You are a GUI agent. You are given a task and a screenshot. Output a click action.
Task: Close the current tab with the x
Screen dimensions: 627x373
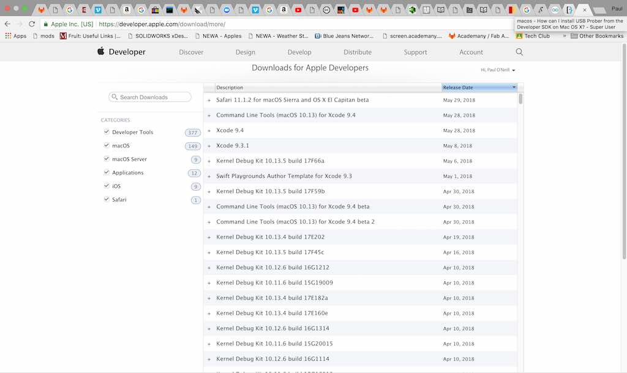(584, 10)
